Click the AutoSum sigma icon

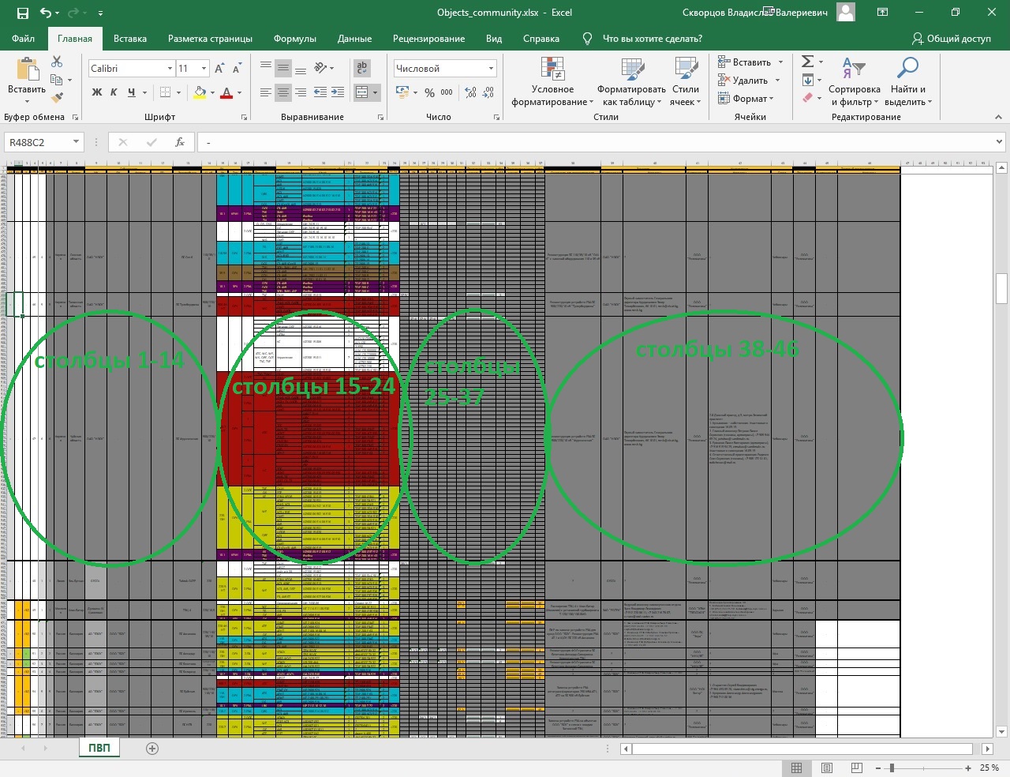point(807,62)
